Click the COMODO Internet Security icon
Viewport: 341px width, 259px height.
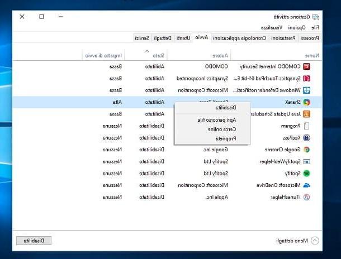(306, 66)
